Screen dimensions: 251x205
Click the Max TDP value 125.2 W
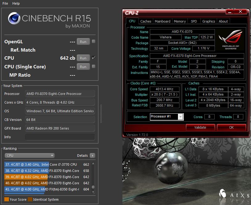[207, 37]
